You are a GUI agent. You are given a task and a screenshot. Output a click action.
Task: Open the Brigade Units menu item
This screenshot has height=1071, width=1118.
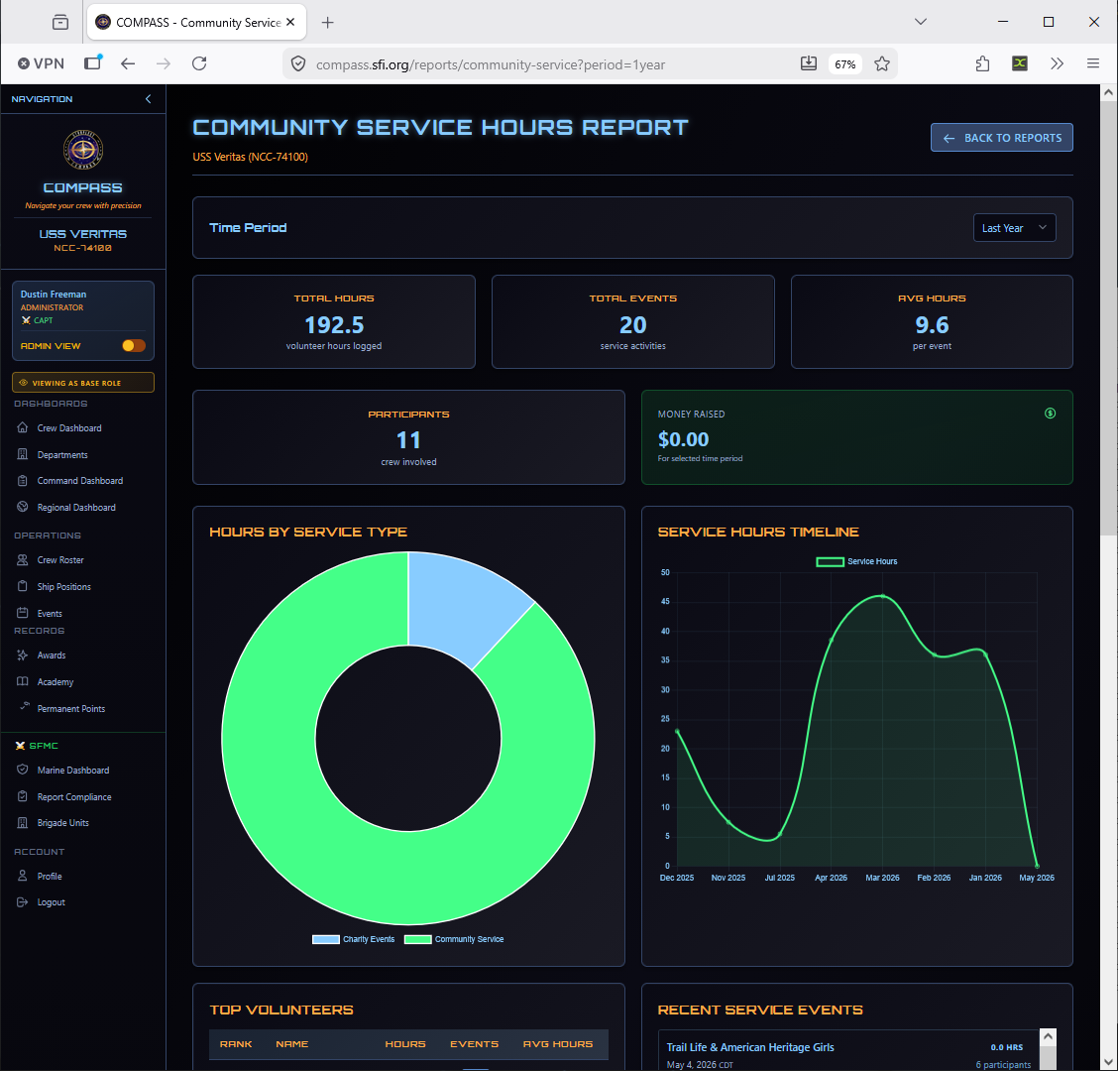click(x=62, y=823)
